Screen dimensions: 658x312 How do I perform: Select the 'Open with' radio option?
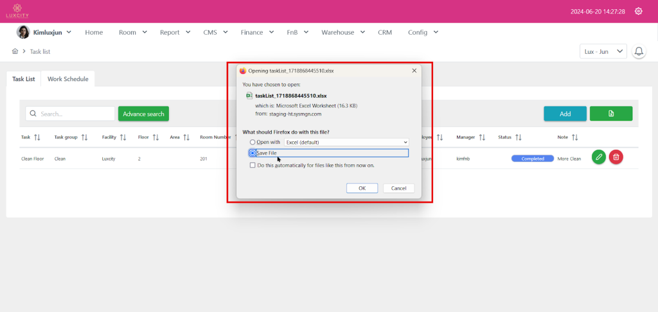[253, 142]
